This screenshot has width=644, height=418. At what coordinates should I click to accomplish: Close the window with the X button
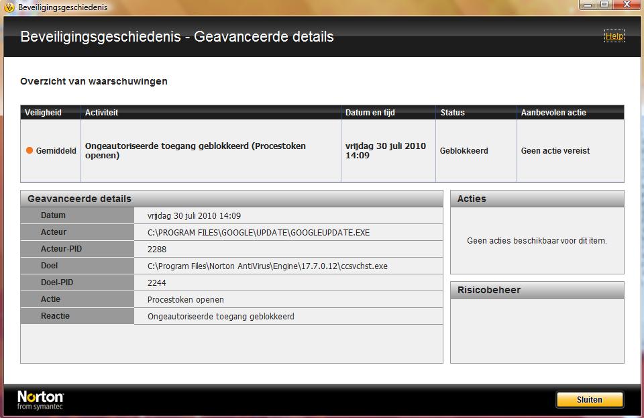point(627,5)
